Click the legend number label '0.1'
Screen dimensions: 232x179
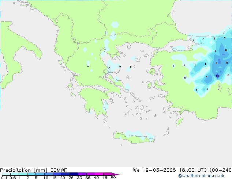click(4, 178)
